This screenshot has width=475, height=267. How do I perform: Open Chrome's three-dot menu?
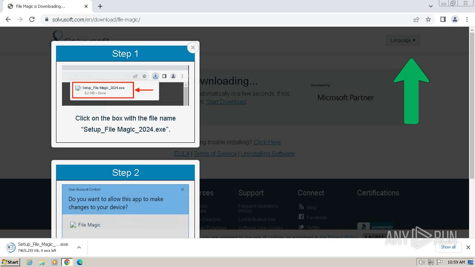click(467, 19)
